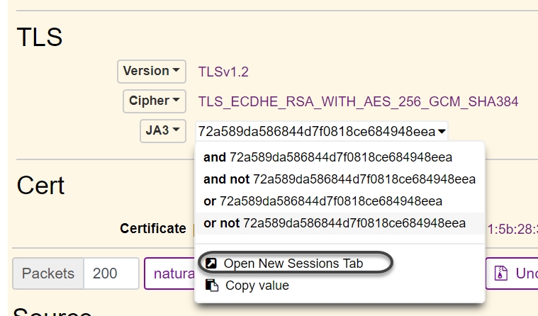Open the Cipher field dropdown
Viewport: 538px width, 316px height.
click(x=154, y=101)
